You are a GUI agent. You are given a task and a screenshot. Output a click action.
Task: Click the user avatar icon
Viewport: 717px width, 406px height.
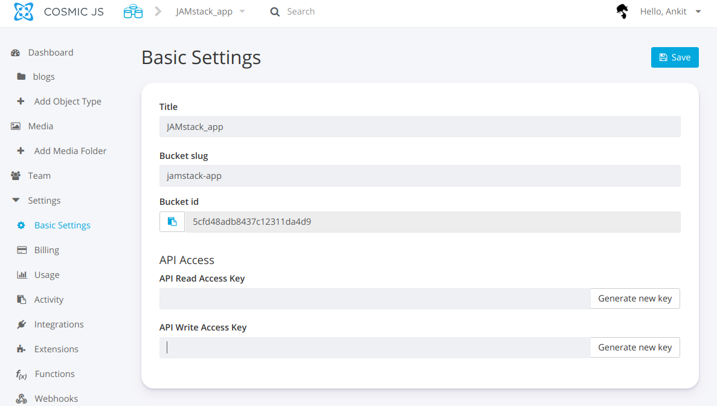pos(622,11)
